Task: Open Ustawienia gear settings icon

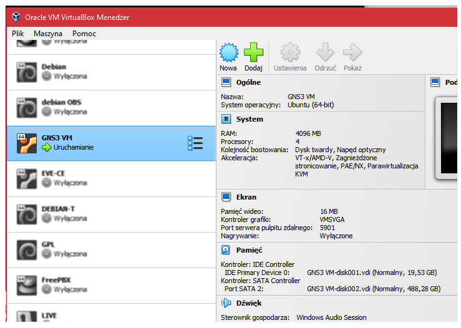Action: click(x=290, y=53)
